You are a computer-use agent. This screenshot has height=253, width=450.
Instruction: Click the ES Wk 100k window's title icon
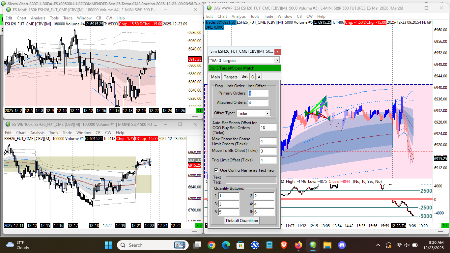pyautogui.click(x=8, y=124)
